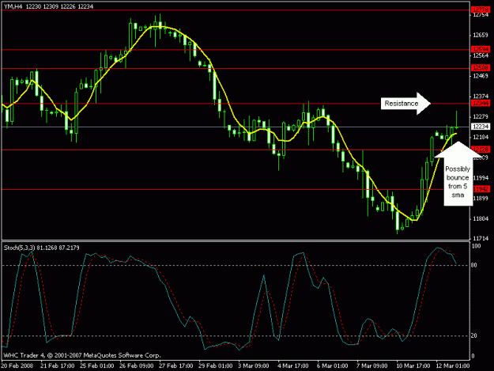Image resolution: width=494 pixels, height=371 pixels.
Task: Click the "10 Mar 17:00" time label
Action: click(x=413, y=366)
